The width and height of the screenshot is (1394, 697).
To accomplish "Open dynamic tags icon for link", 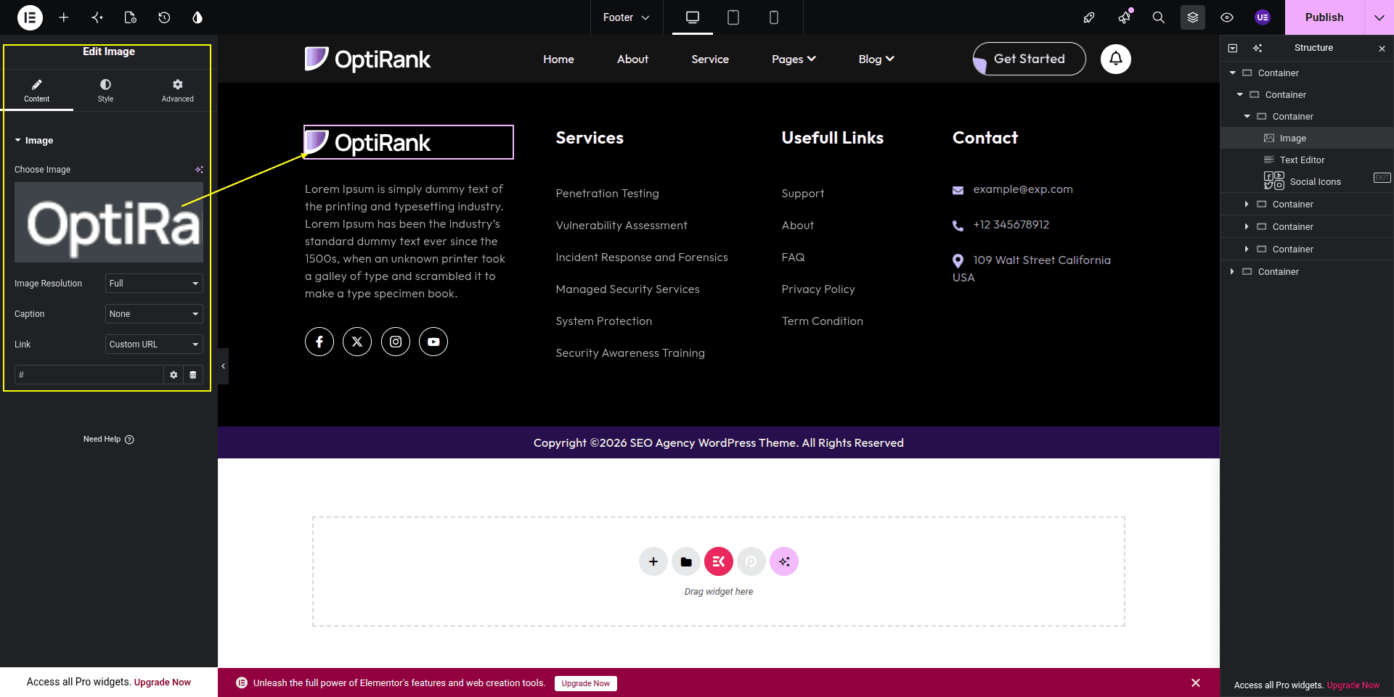I will pos(193,375).
